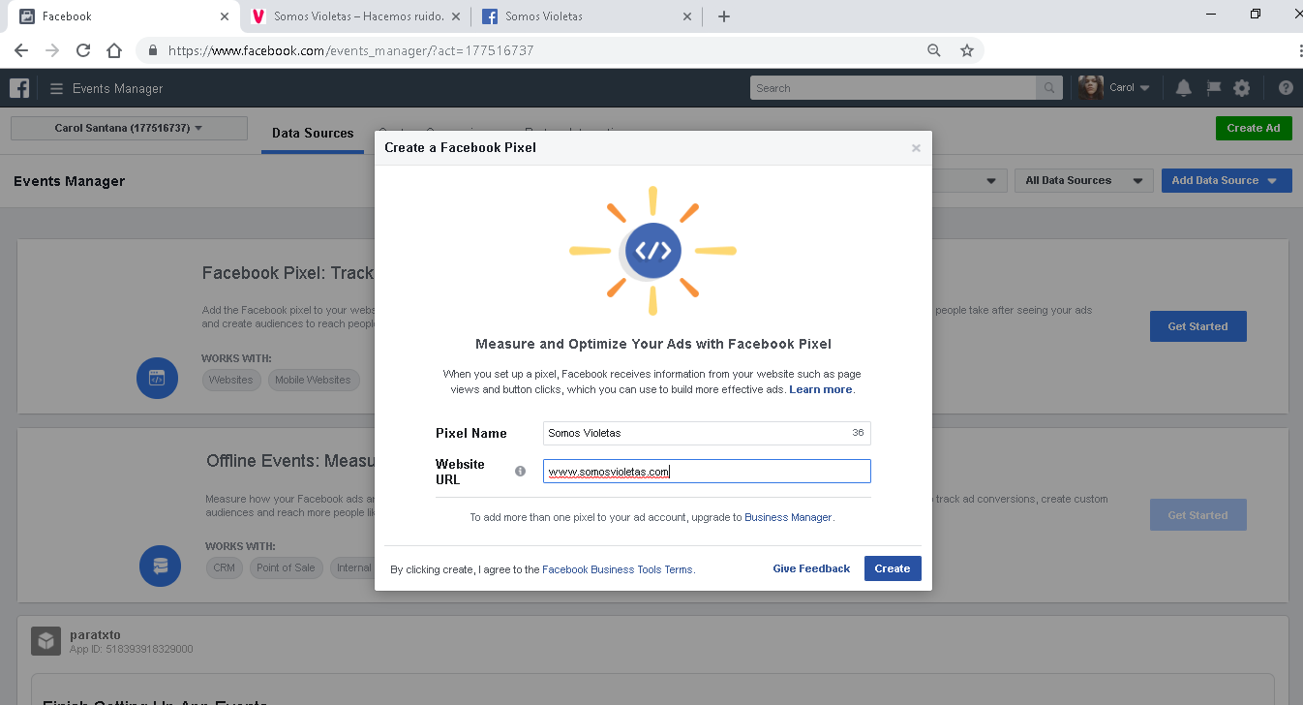Open the settings gear icon in header
The image size is (1303, 705).
click(1242, 88)
